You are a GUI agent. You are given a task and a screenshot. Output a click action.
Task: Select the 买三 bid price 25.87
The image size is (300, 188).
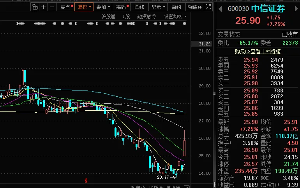pyautogui.click(x=251, y=102)
